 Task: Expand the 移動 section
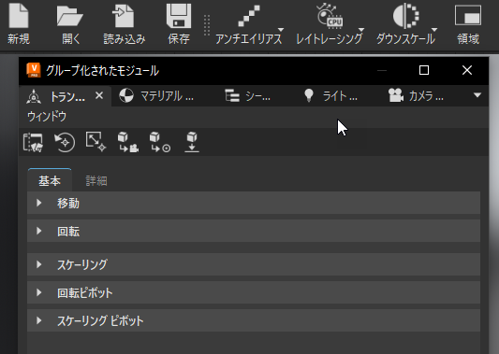(x=254, y=203)
